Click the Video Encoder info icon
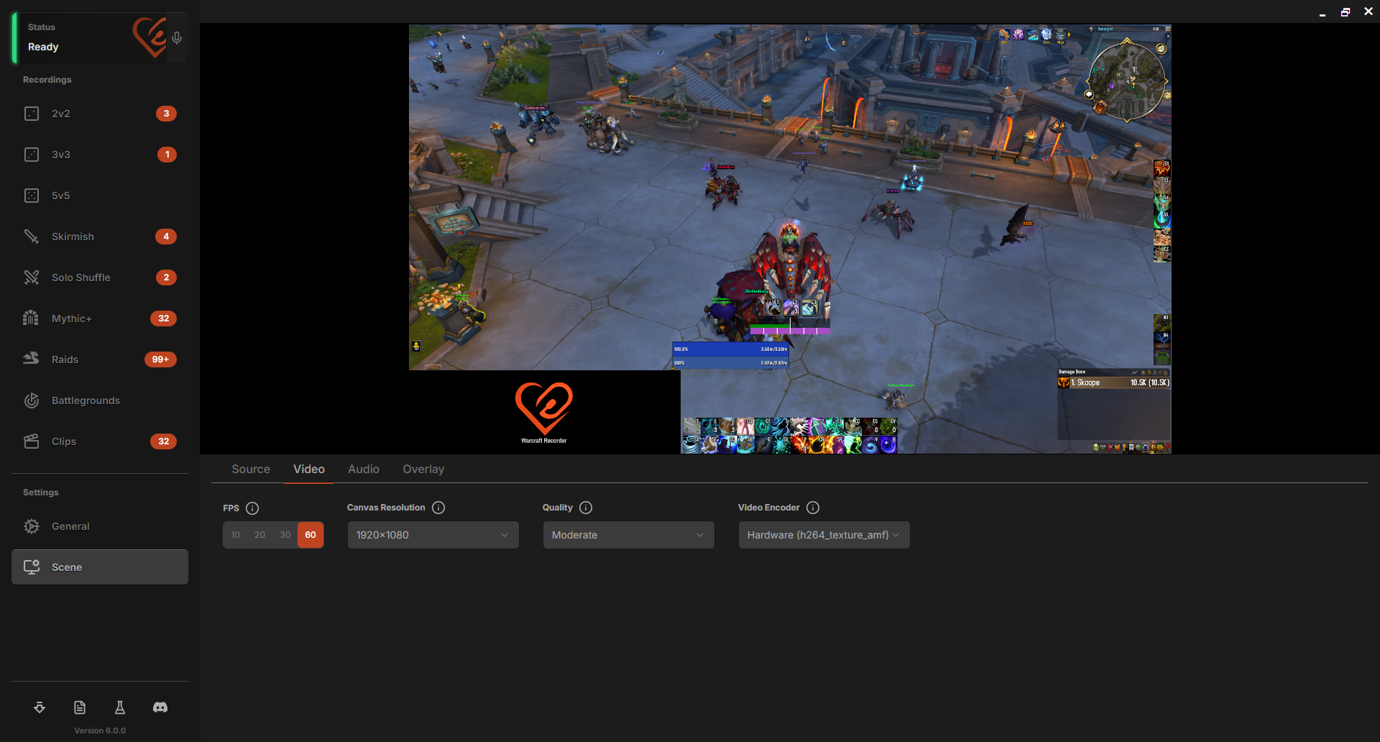1380x742 pixels. (x=813, y=508)
